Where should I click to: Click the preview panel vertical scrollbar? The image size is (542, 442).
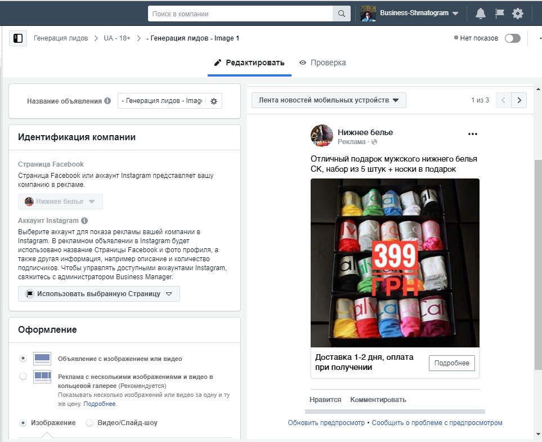coord(538,265)
